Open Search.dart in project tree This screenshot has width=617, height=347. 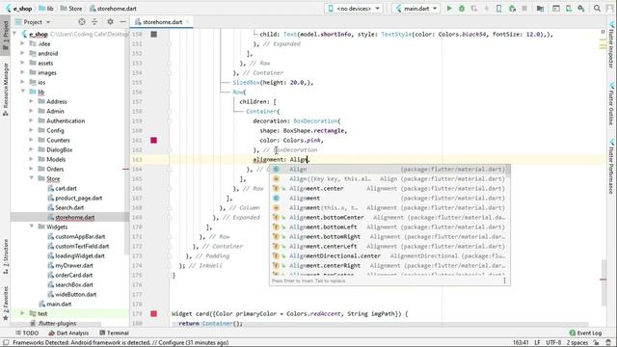pos(69,207)
